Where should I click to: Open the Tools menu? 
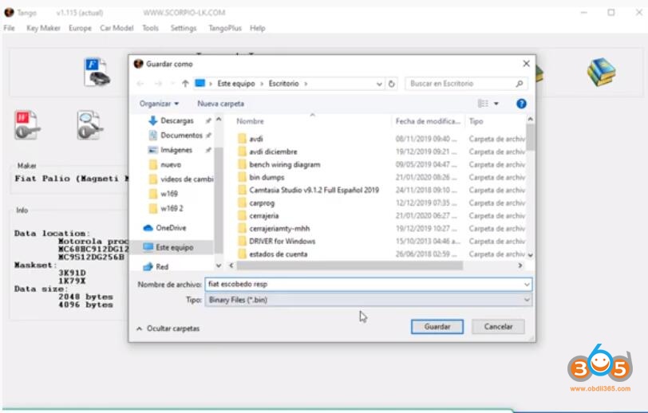pyautogui.click(x=150, y=28)
